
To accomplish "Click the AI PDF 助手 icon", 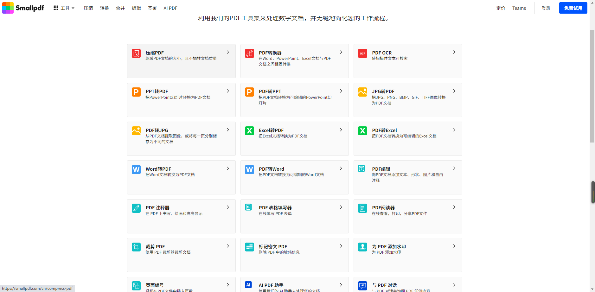I will pos(249,285).
